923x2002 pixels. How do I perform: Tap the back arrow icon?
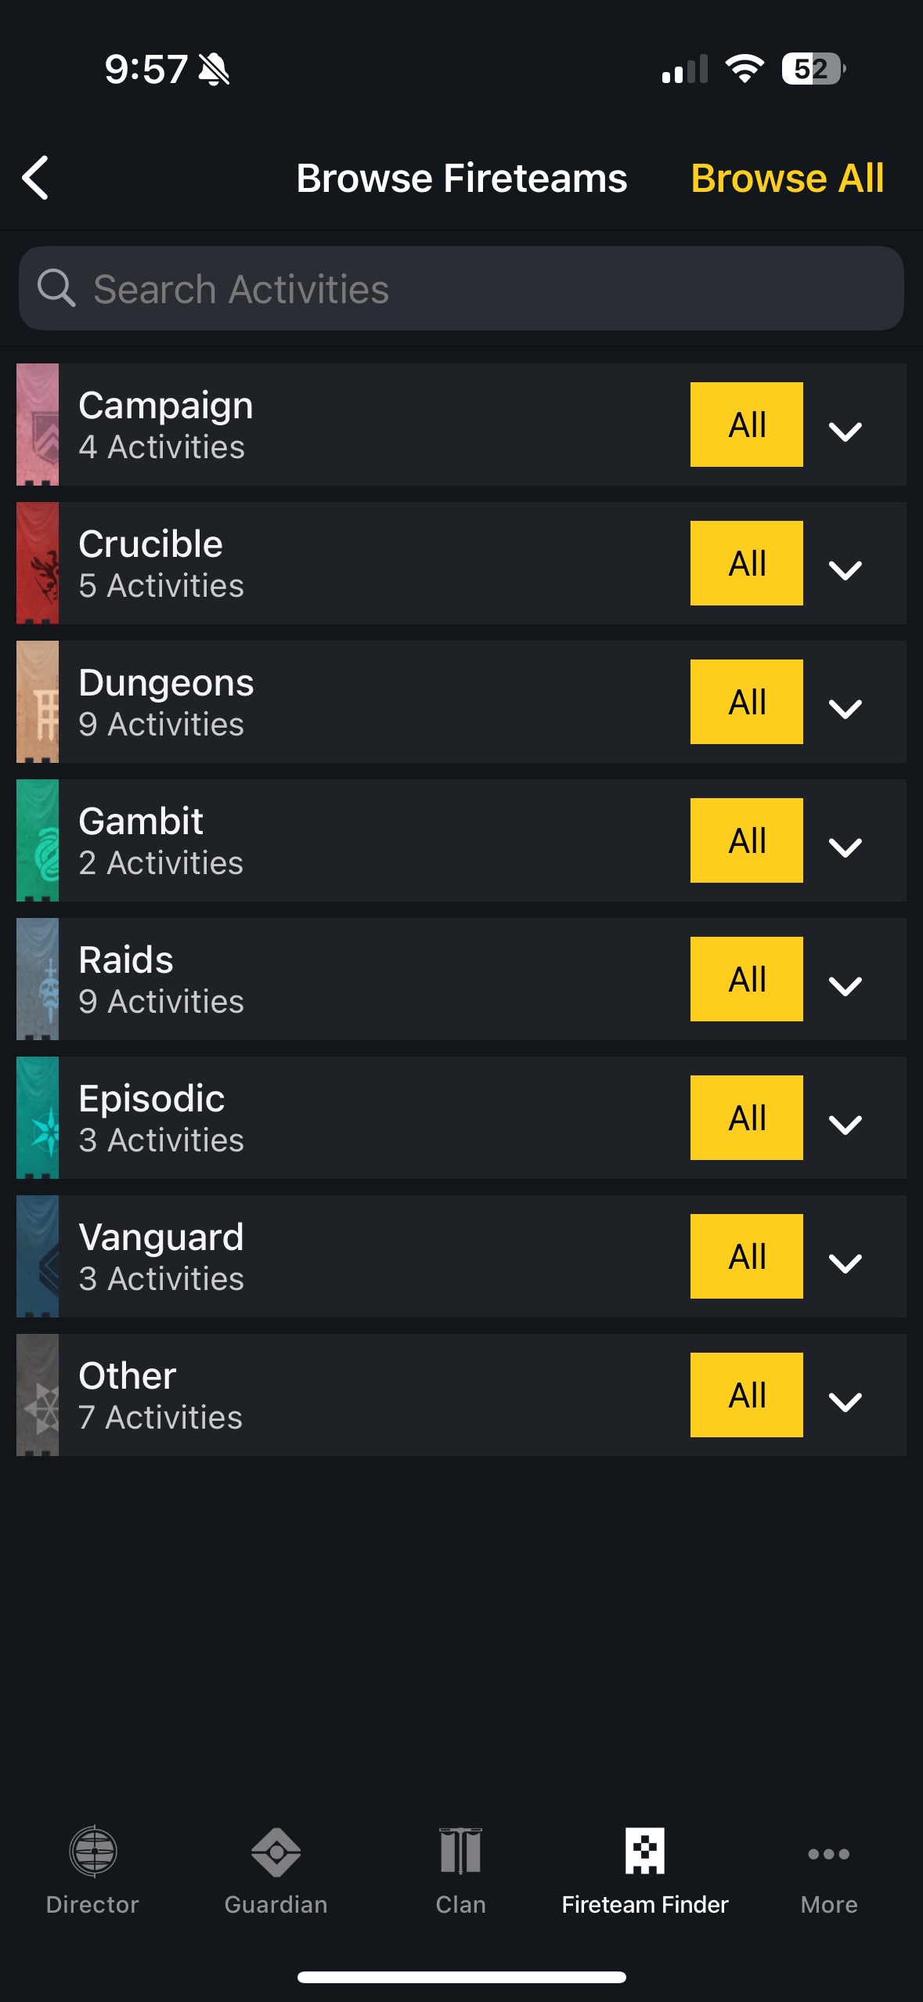36,178
